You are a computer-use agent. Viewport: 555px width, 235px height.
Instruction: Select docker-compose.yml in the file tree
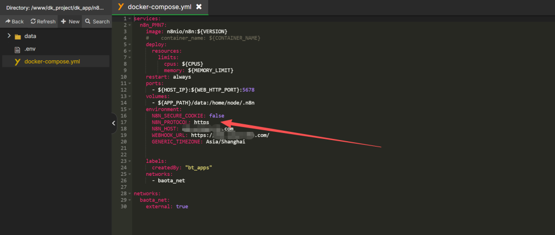[53, 61]
